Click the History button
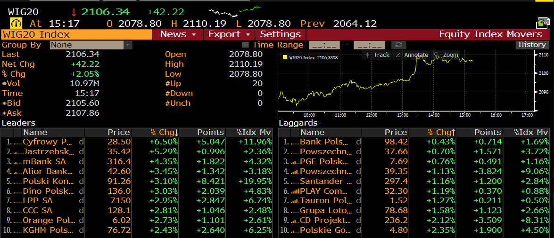554x238 pixels. coord(532,45)
